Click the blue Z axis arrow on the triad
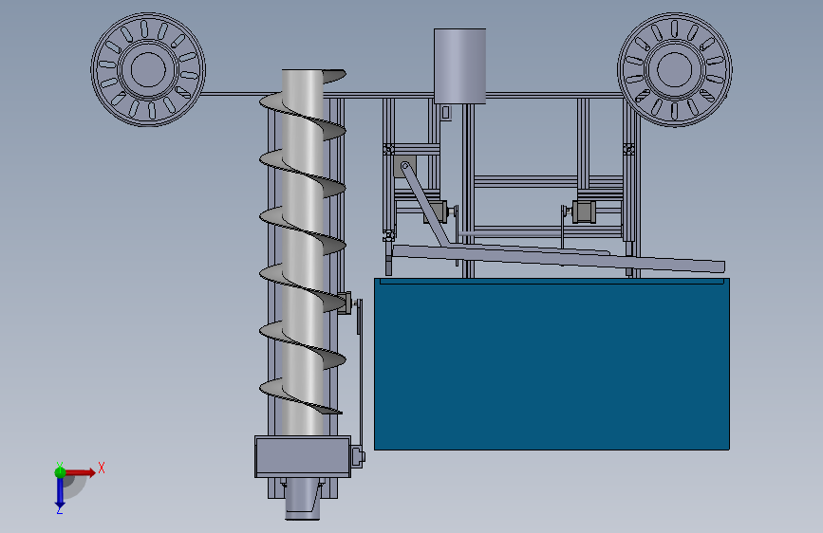Viewport: 823px width, 533px height. click(60, 493)
